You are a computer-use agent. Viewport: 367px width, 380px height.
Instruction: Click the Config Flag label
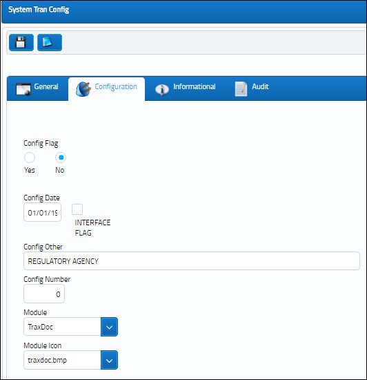pyautogui.click(x=41, y=143)
